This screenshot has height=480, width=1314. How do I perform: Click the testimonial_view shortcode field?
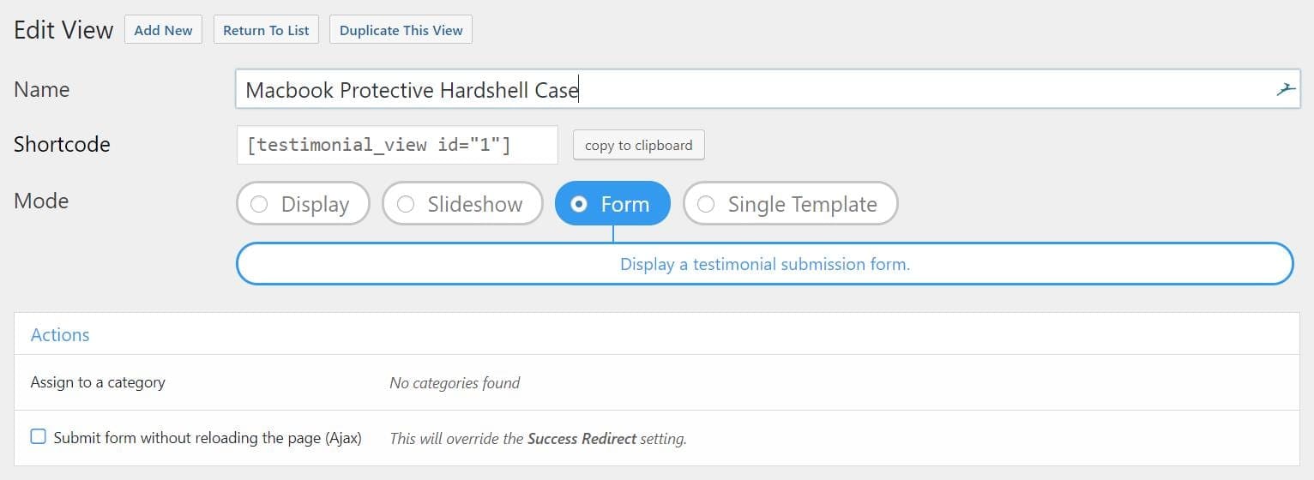pyautogui.click(x=397, y=145)
